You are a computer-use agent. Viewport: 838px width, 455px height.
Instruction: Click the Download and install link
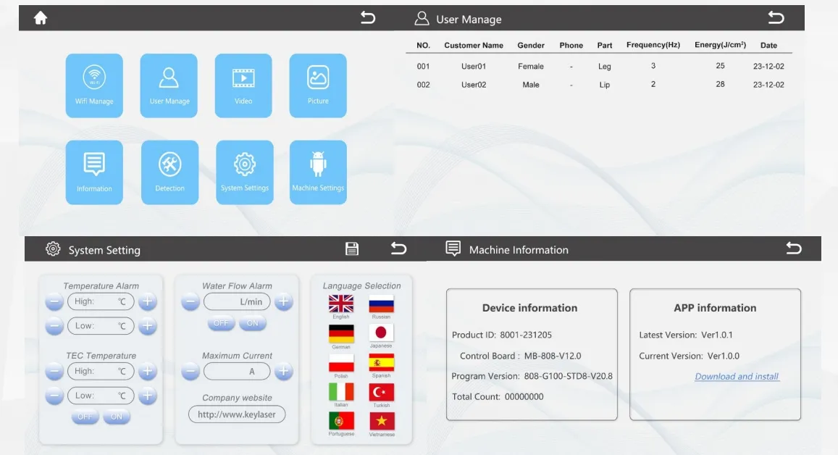737,376
